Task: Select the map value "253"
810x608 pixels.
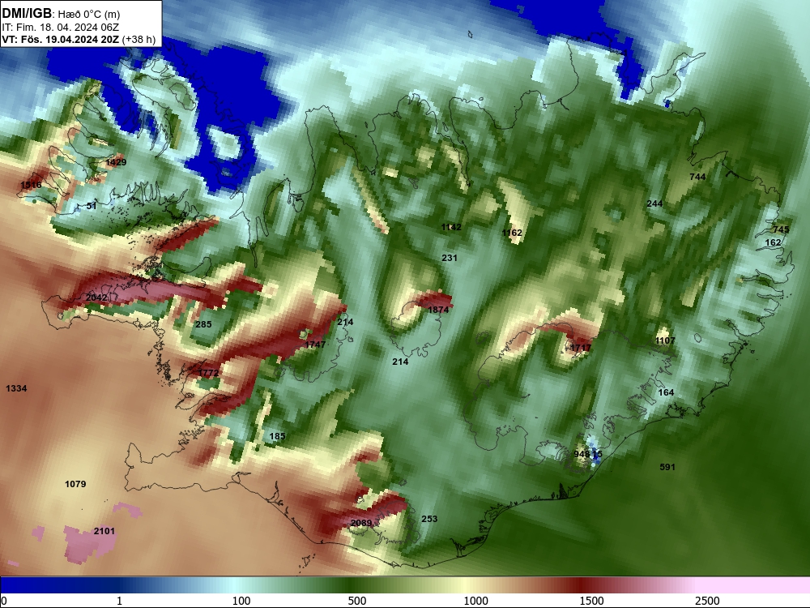Action: [429, 519]
